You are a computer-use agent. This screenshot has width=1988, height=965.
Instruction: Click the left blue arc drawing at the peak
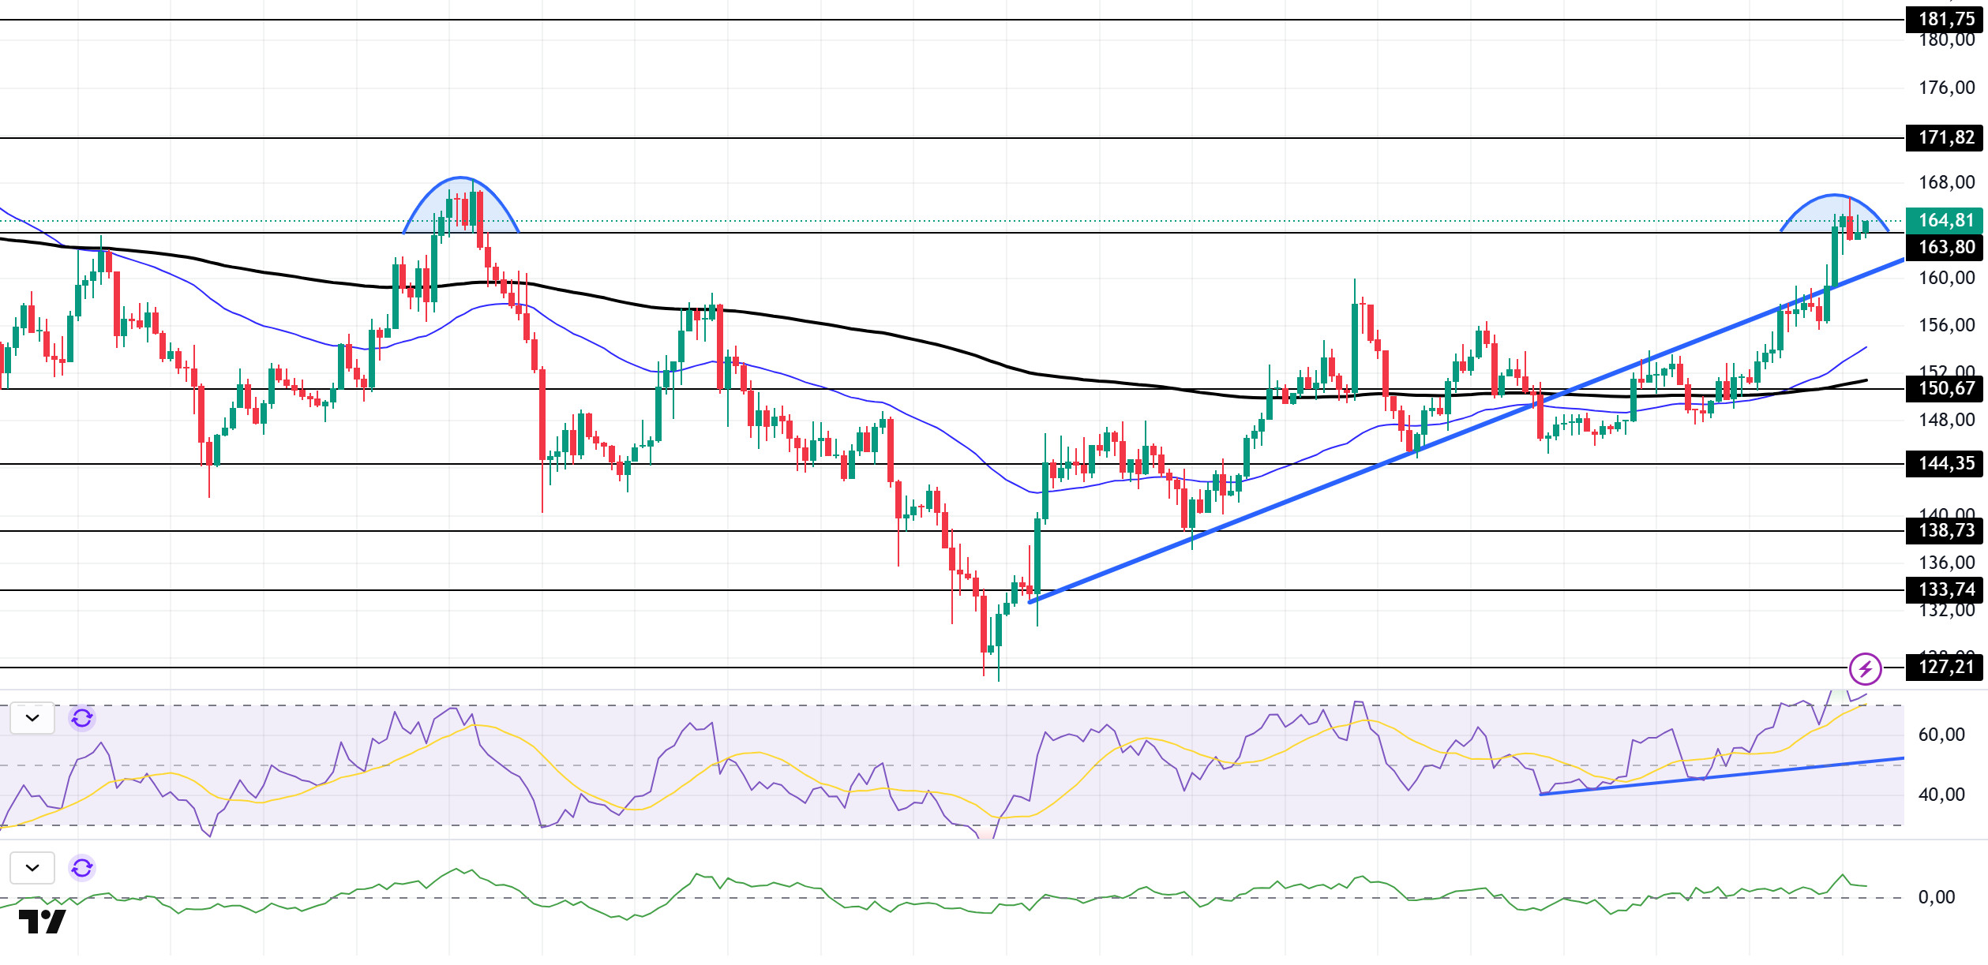(x=461, y=204)
